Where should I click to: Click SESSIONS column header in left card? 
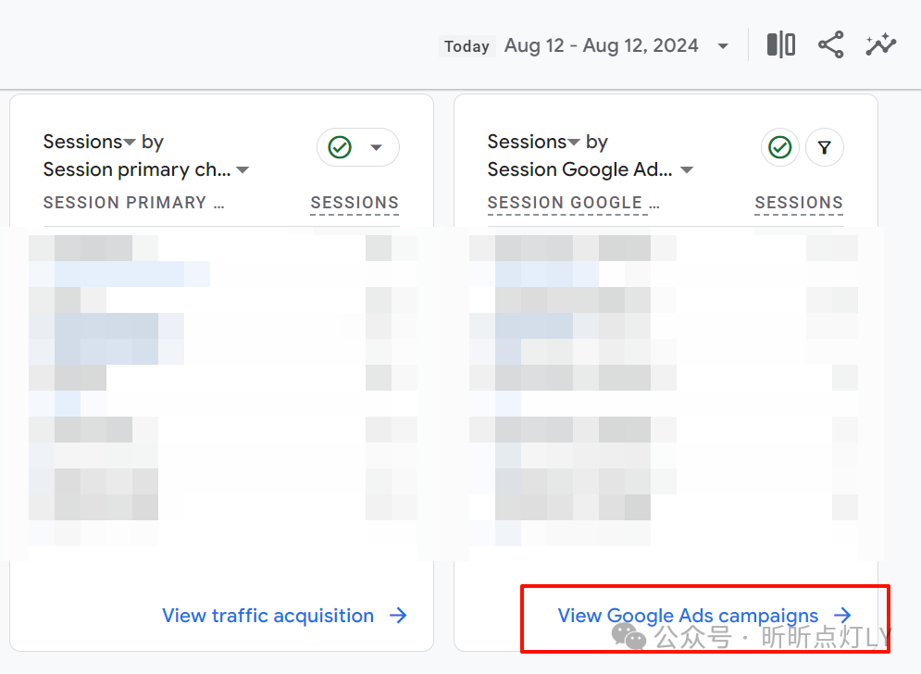355,203
